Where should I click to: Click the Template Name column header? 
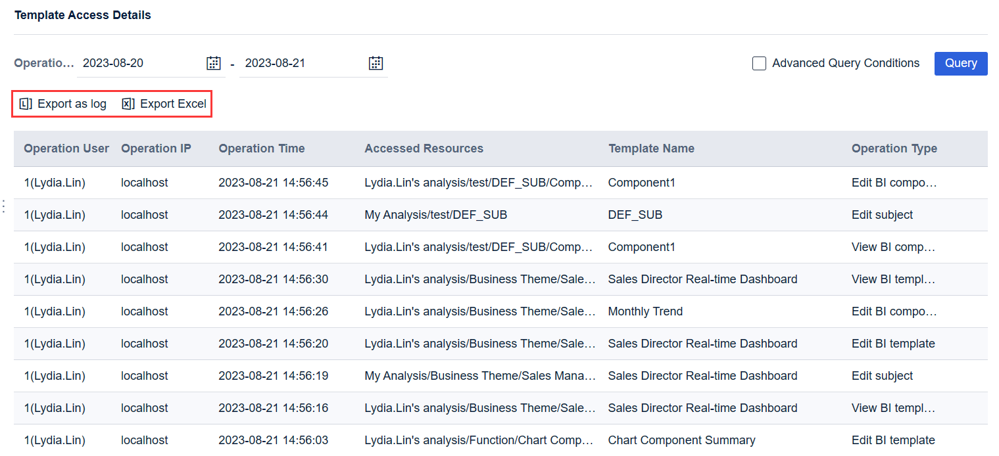[x=651, y=148]
